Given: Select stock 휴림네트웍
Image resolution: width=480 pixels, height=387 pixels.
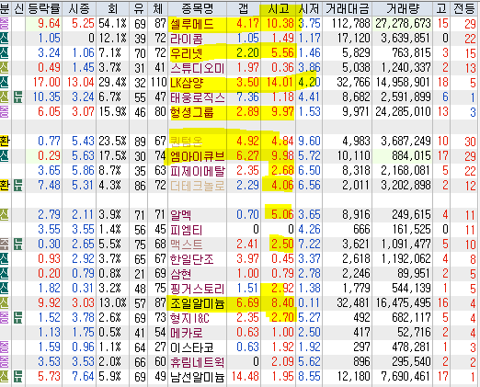Looking at the screenshot, I should coord(198,362).
